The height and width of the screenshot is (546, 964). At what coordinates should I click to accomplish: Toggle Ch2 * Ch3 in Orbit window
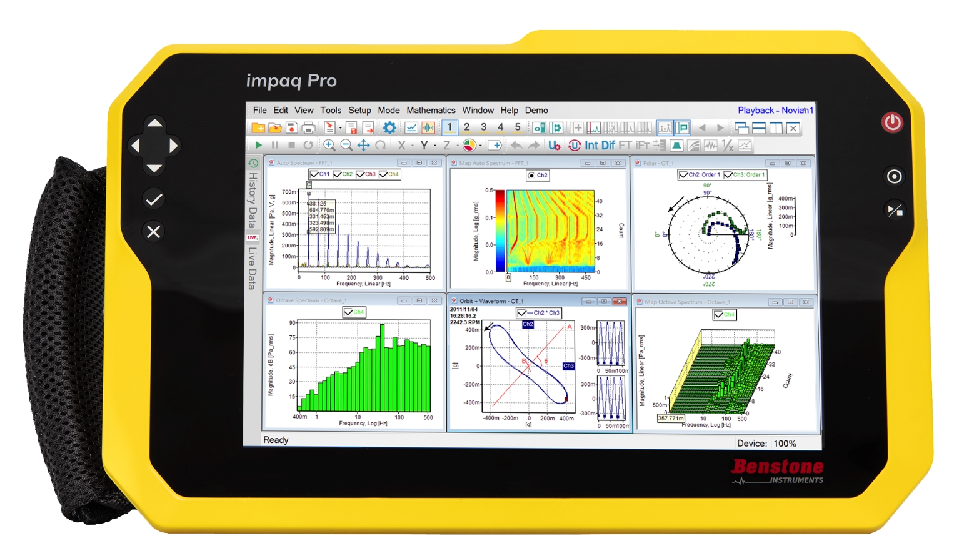[x=522, y=312]
